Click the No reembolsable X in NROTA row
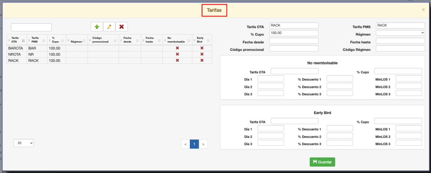The height and width of the screenshot is (173, 431). (x=177, y=54)
